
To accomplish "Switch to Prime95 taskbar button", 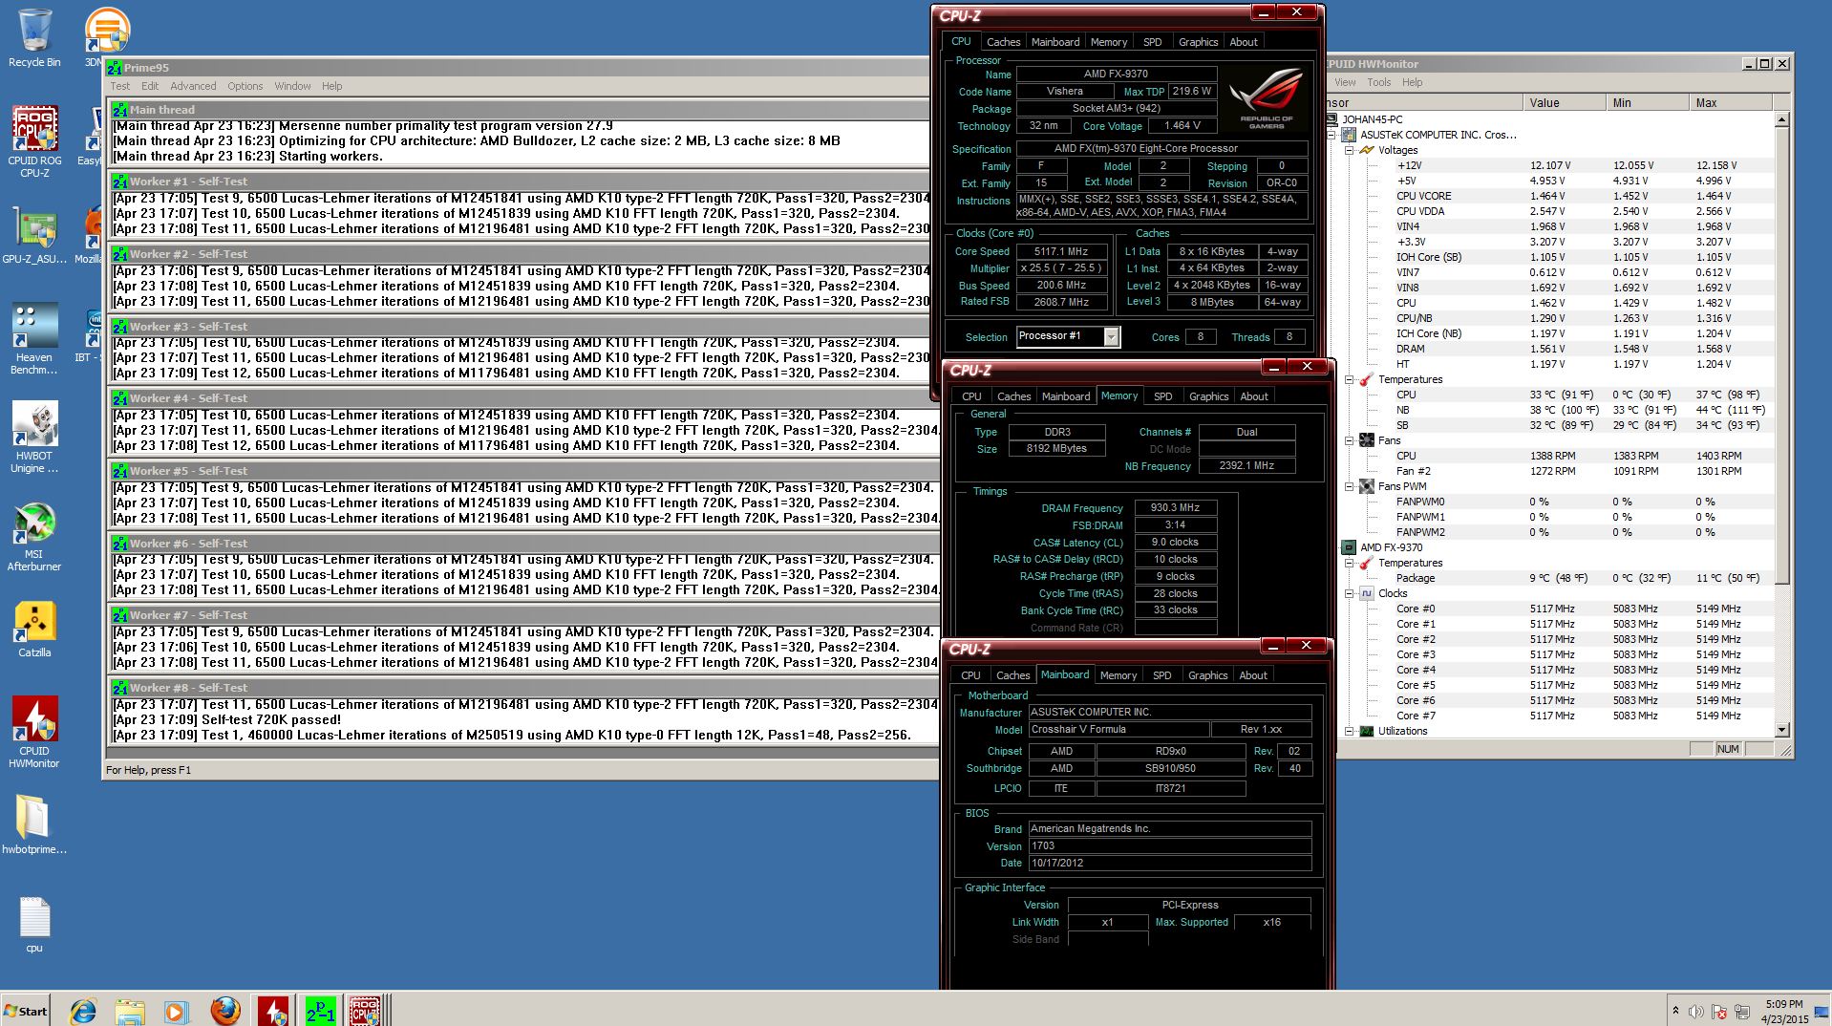I will [x=320, y=1010].
